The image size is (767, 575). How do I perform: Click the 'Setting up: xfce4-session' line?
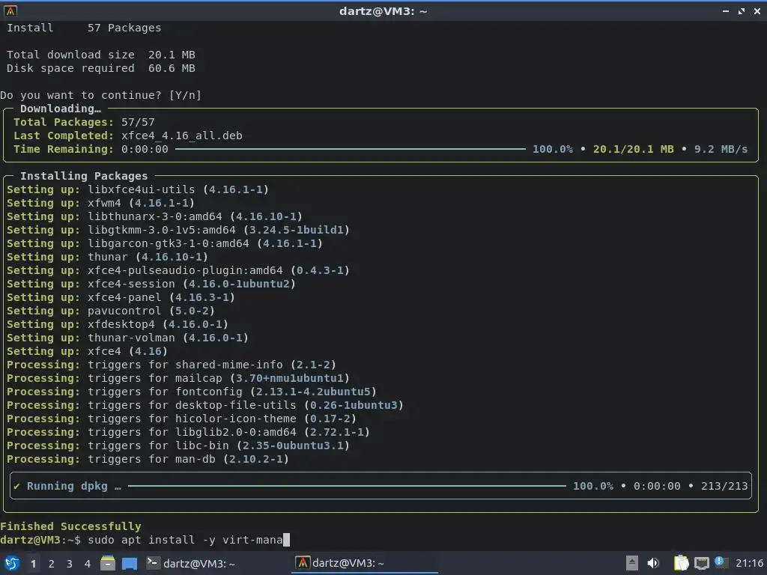click(151, 284)
